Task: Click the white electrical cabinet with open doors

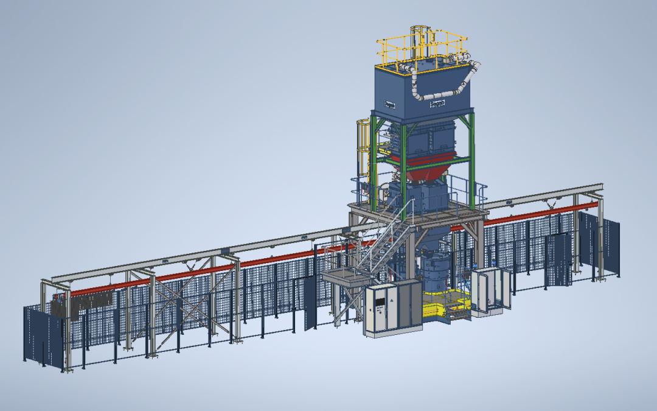Action: pos(490,292)
